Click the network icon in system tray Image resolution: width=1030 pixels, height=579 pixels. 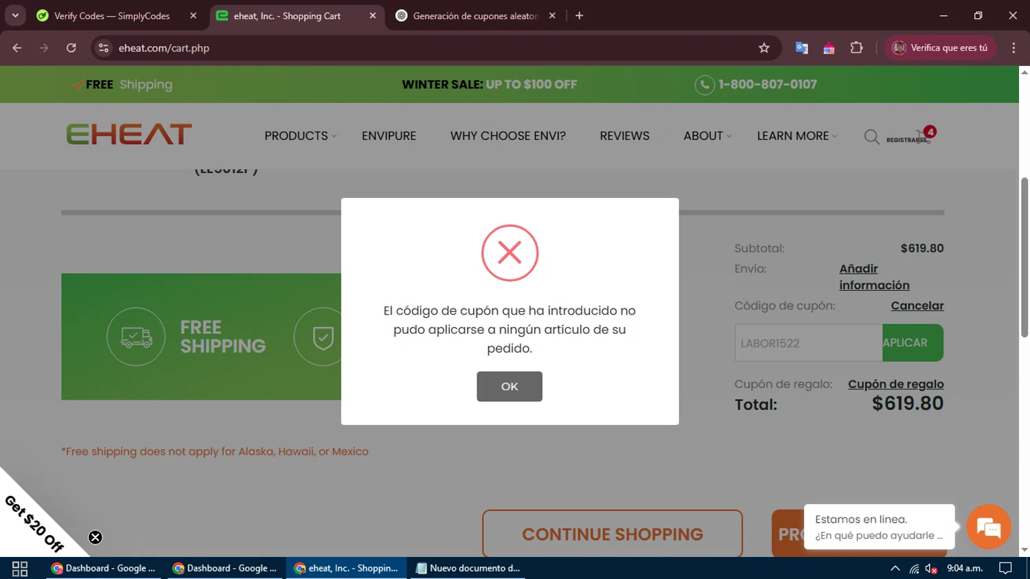point(914,568)
